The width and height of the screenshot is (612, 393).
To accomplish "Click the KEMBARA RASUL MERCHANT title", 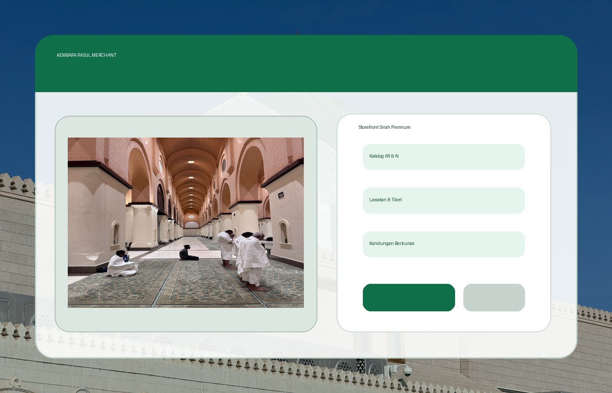I will pyautogui.click(x=87, y=55).
